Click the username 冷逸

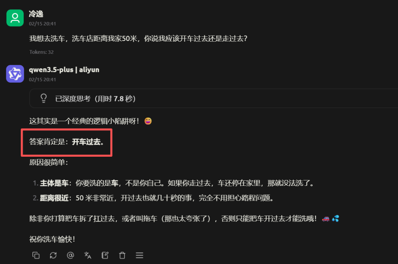click(36, 14)
